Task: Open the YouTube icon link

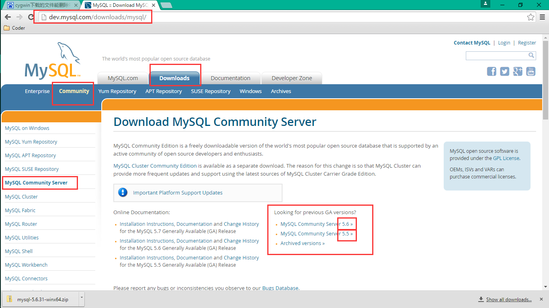Action: 531,71
